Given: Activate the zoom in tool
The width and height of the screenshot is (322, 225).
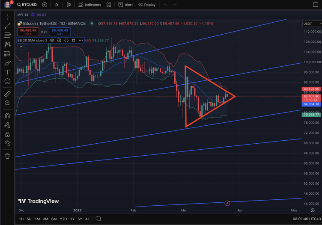Looking at the screenshot, I should pos(7,103).
